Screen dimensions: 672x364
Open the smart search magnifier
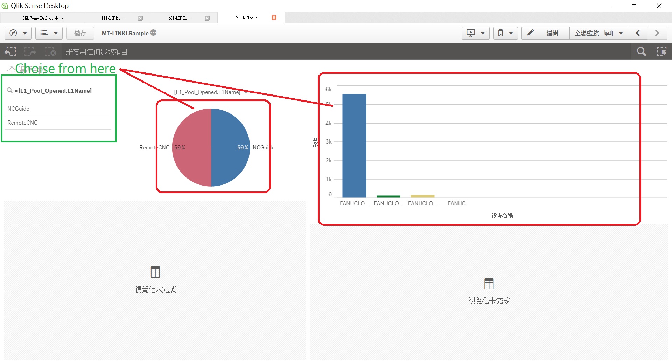point(641,52)
